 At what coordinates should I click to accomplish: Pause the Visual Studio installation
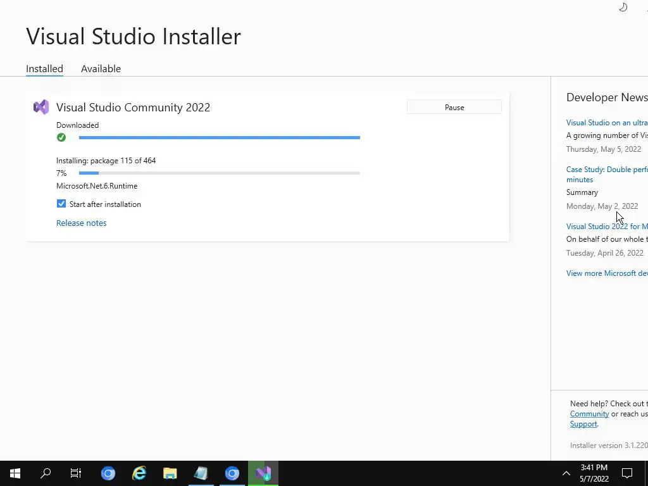click(x=454, y=107)
